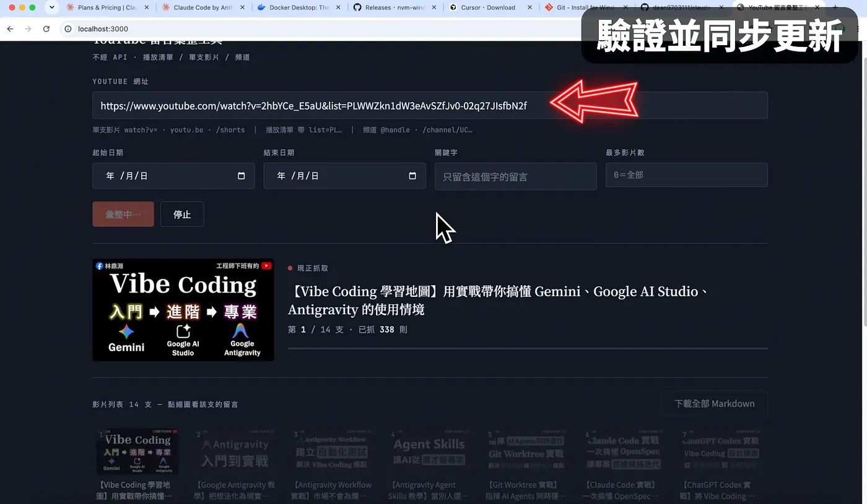Focus the YouTube 網址 URL input field

click(430, 105)
